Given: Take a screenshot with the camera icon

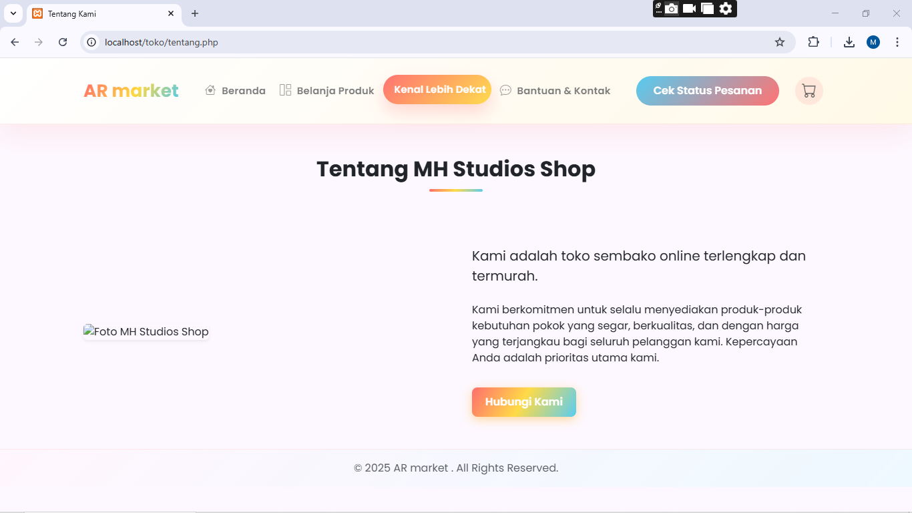Looking at the screenshot, I should (x=672, y=9).
